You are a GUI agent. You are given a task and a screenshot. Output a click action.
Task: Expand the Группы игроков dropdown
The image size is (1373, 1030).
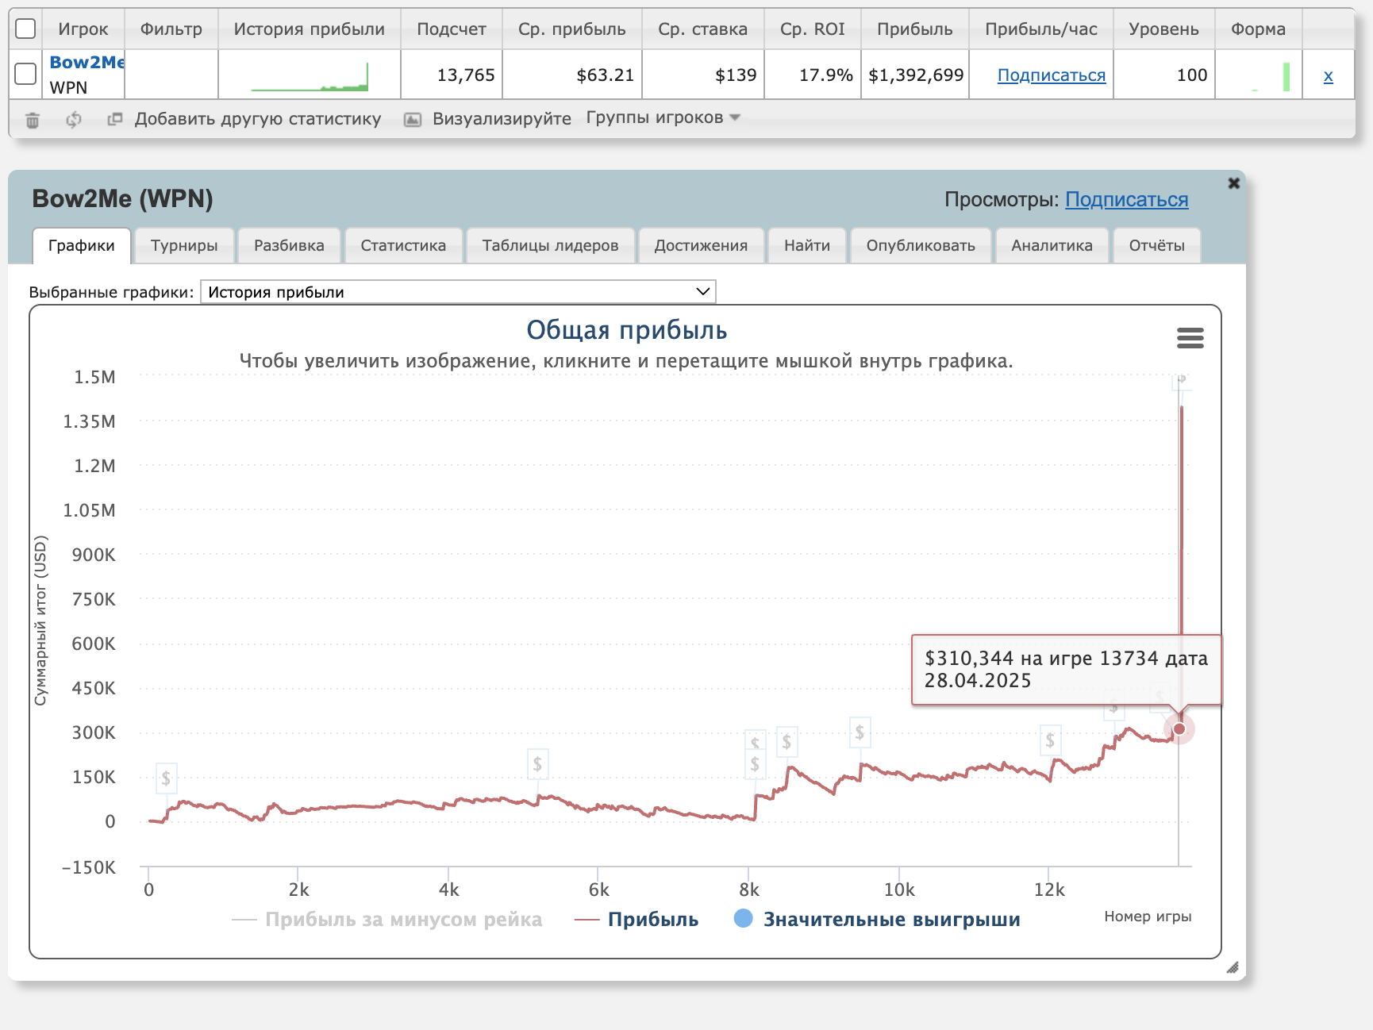[663, 117]
